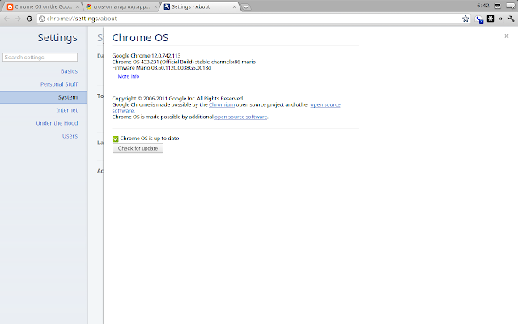The height and width of the screenshot is (324, 518).
Task: Reload the current page
Action: pyautogui.click(x=29, y=19)
